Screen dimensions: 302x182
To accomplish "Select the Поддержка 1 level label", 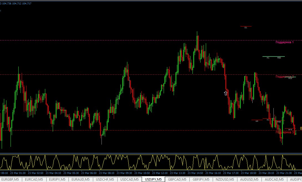I will point(285,42).
